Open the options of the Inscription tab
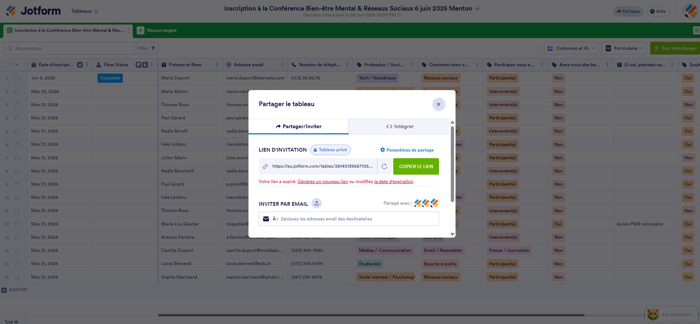Screen dimensions: 700x324 [x=129, y=30]
